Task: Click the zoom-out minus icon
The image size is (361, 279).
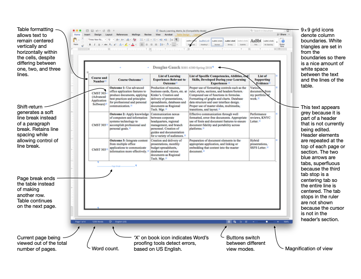Action: (253, 221)
